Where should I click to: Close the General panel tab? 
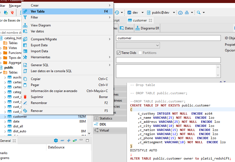pyautogui.click(x=14, y=141)
